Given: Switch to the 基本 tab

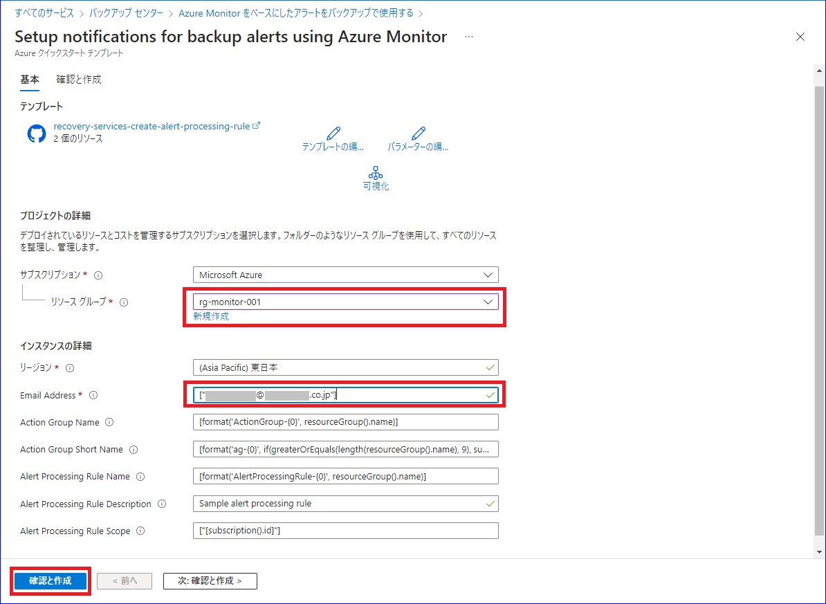Looking at the screenshot, I should tap(30, 79).
